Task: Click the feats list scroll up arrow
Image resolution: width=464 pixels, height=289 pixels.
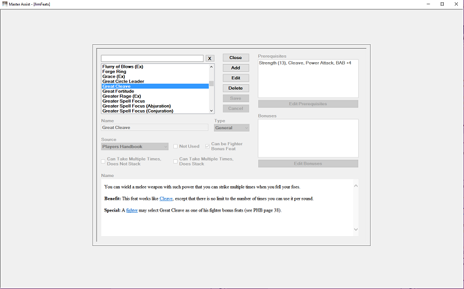Action: pyautogui.click(x=211, y=67)
